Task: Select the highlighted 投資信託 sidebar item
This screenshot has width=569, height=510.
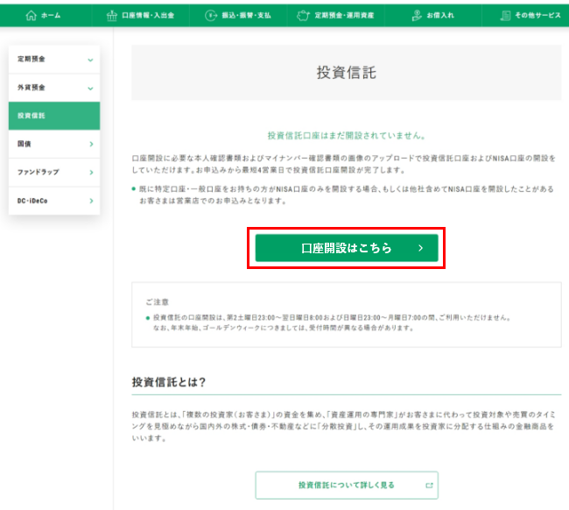Action: 53,116
